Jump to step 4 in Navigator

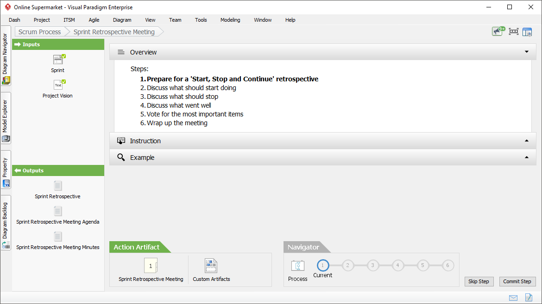pos(397,265)
